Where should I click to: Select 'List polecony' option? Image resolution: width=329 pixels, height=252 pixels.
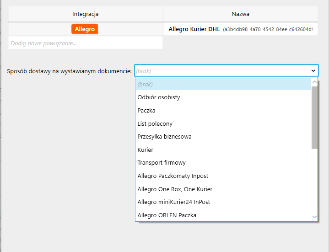pyautogui.click(x=223, y=123)
